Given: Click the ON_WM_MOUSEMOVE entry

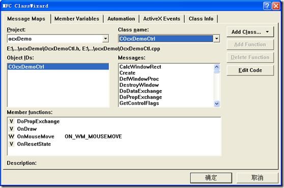Looking at the screenshot, I should [x=93, y=136].
